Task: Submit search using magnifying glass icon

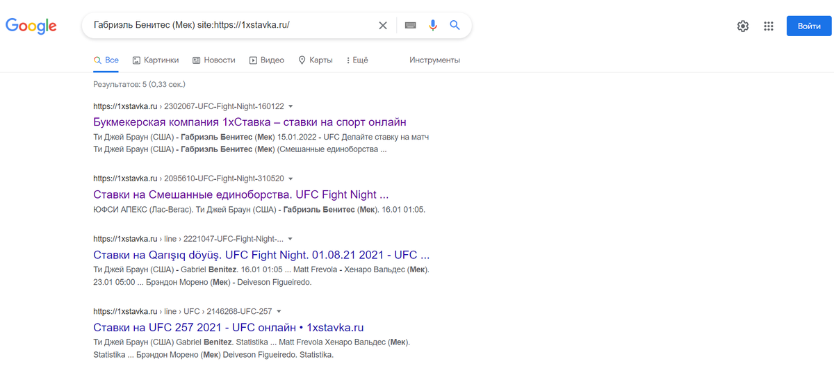Action: click(x=455, y=26)
